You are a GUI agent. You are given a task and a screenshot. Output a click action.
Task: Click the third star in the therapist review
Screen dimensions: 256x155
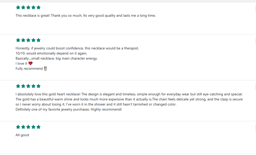(28, 40)
